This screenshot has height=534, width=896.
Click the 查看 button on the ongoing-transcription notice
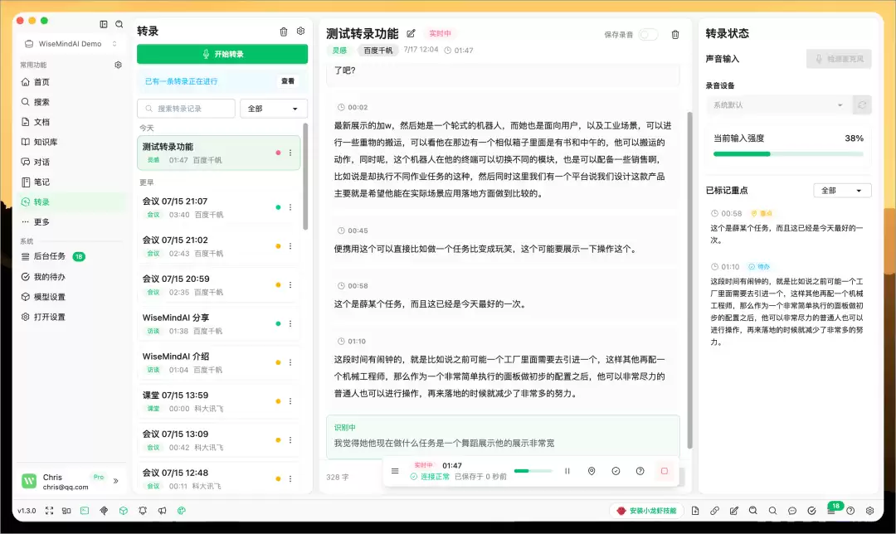coord(288,81)
